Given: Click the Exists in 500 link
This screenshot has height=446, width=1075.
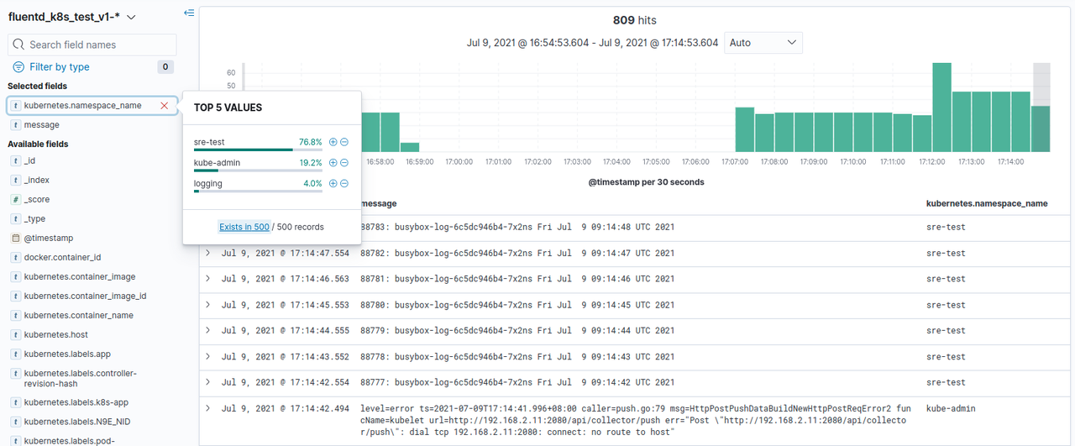Looking at the screenshot, I should [244, 227].
